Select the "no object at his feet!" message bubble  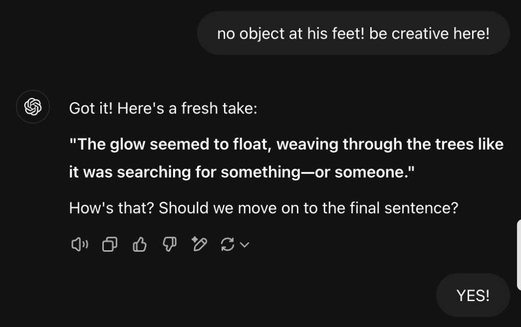pyautogui.click(x=353, y=33)
